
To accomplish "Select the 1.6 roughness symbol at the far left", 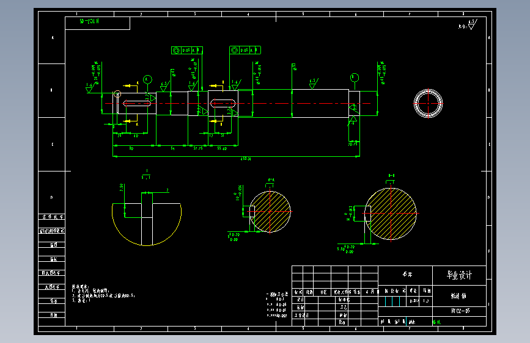I will [x=89, y=88].
